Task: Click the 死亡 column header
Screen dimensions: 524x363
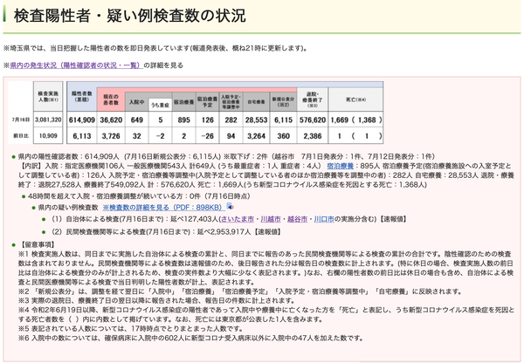Action: (355, 99)
